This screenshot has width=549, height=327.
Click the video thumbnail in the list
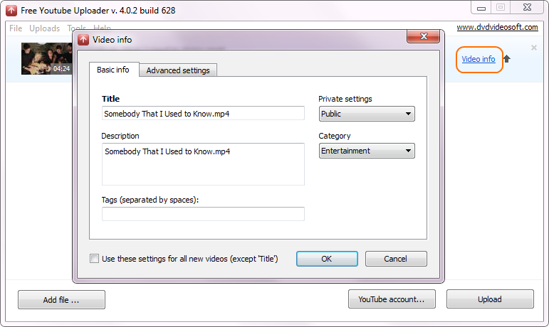click(46, 59)
